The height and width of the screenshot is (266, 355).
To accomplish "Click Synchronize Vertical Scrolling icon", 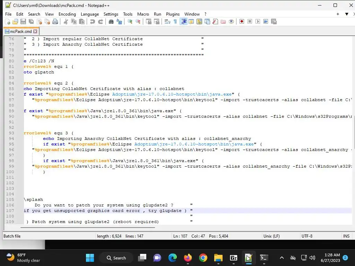I will pos(148,21).
